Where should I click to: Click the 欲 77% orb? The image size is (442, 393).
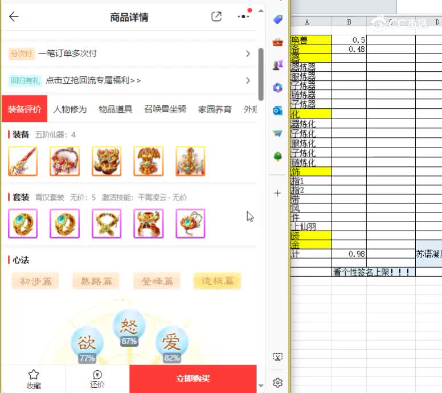87,345
